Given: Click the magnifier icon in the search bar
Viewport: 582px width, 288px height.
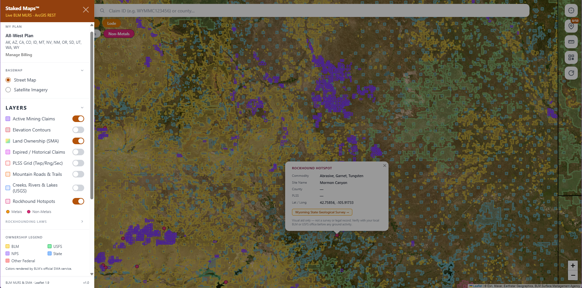Looking at the screenshot, I should [x=102, y=11].
